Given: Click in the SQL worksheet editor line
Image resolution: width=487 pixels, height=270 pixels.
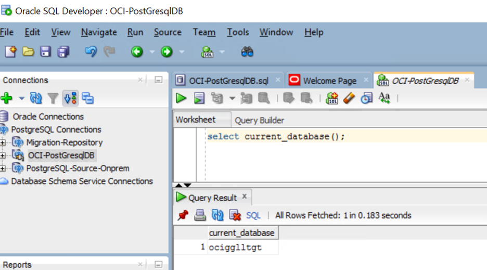Looking at the screenshot, I should coord(347,136).
